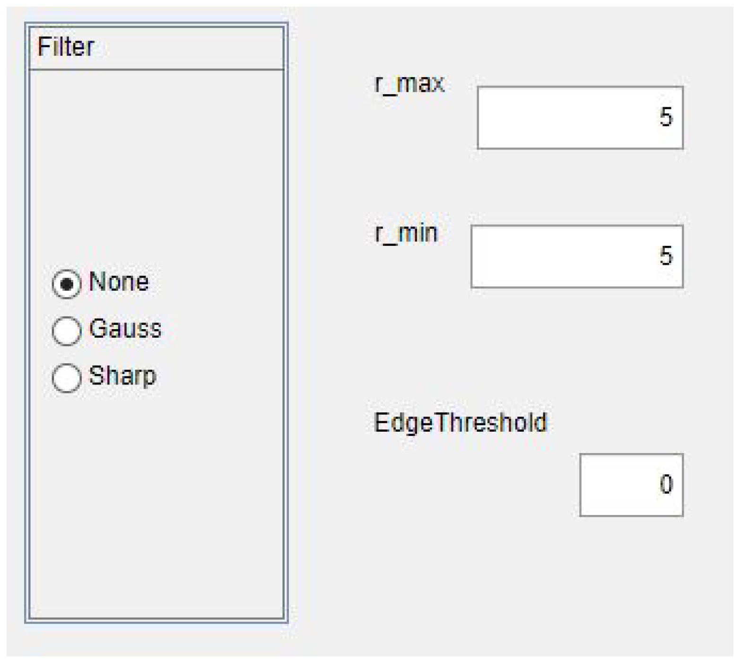The image size is (739, 663).
Task: Click the "Gauss" option label text
Action: tap(125, 329)
